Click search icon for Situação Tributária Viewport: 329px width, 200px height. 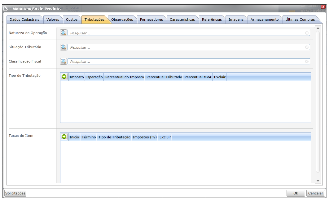pyautogui.click(x=64, y=47)
